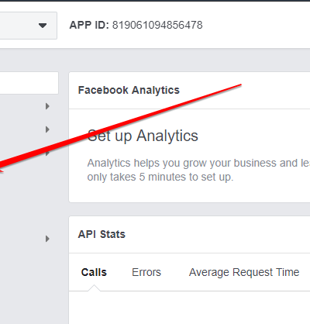Screen dimensions: 310x324
Task: Click the app selector box beside APP ID
Action: (29, 26)
